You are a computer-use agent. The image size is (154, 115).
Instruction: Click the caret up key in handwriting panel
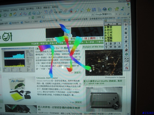point(125,61)
